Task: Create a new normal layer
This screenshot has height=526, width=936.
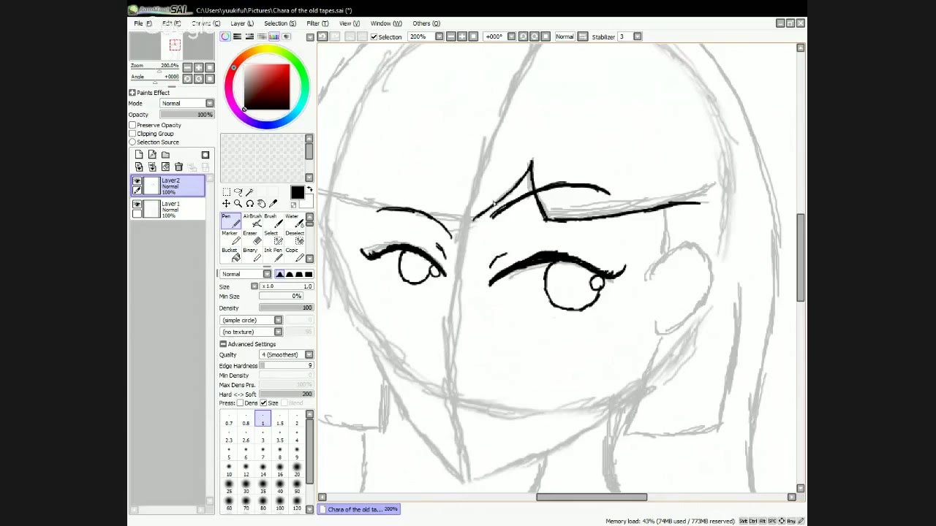Action: pos(139,155)
